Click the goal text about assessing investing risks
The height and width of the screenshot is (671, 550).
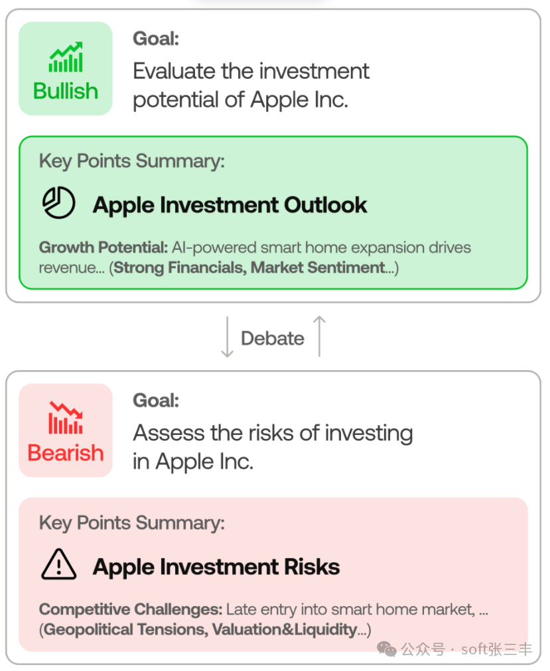click(x=273, y=447)
